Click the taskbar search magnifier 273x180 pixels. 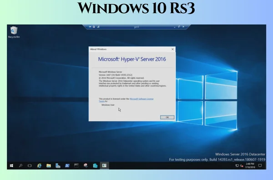click(x=20, y=165)
